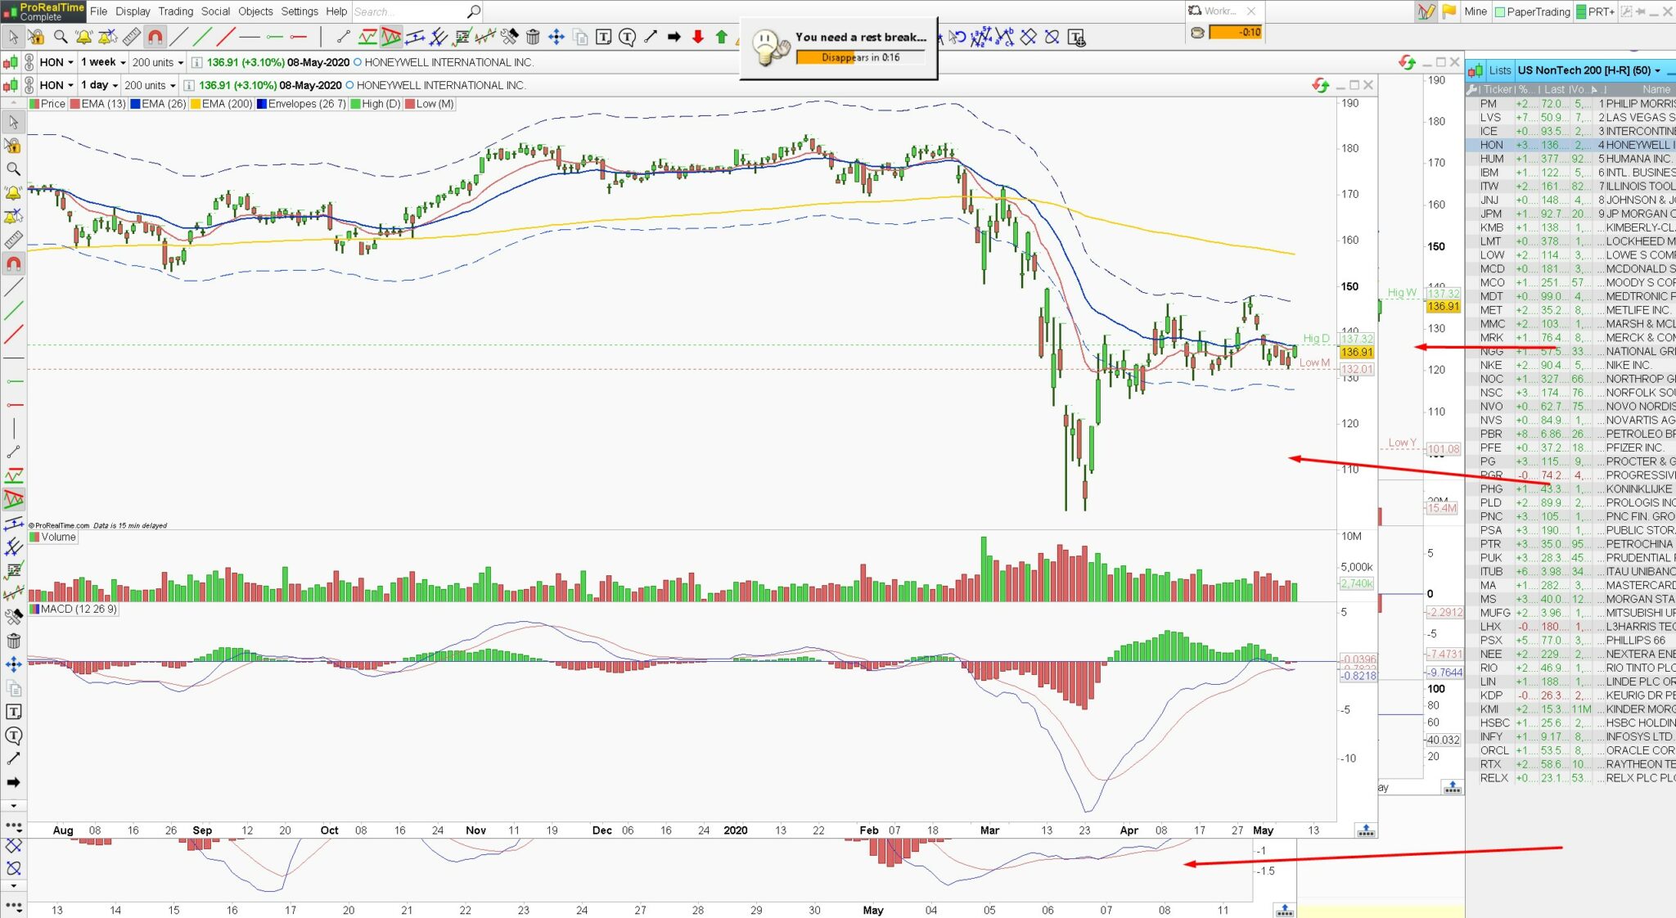Open the Trading menu
Screen dimensions: 1676x918
pos(175,11)
